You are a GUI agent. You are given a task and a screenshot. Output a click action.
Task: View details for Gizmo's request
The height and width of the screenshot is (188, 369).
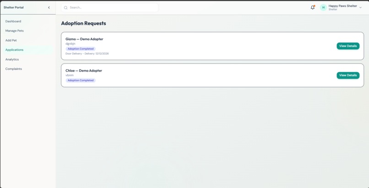tap(348, 46)
